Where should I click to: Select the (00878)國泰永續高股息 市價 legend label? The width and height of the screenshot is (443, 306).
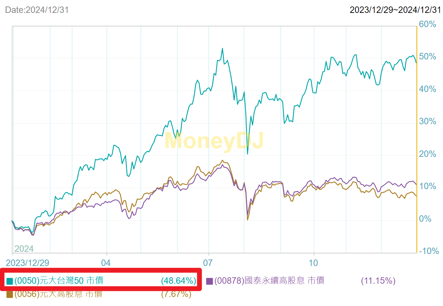click(x=269, y=280)
